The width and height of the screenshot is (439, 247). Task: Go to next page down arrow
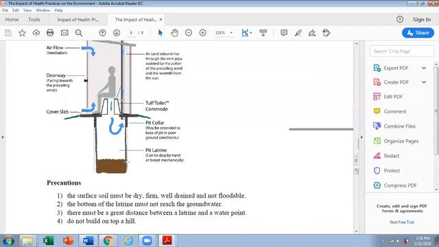tap(117, 33)
